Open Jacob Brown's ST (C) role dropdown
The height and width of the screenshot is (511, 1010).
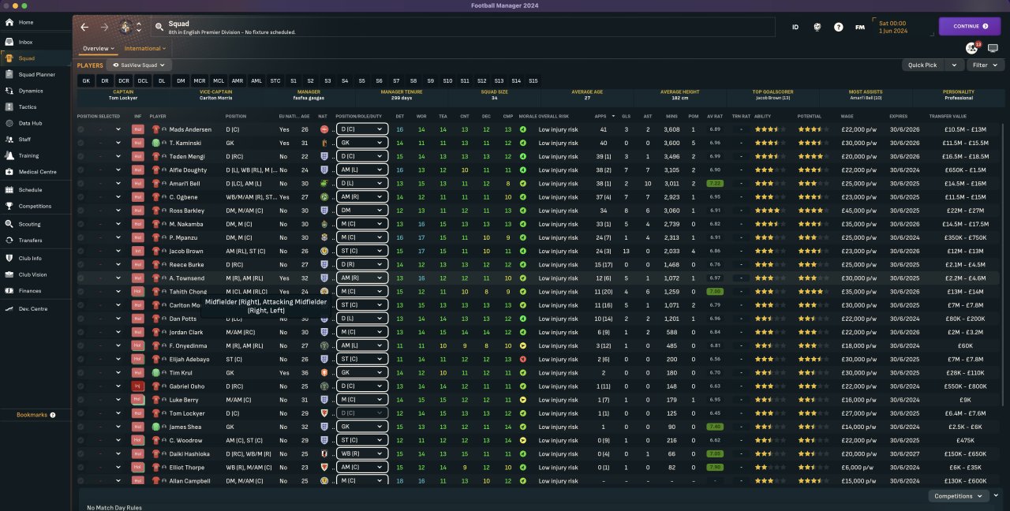(x=362, y=251)
